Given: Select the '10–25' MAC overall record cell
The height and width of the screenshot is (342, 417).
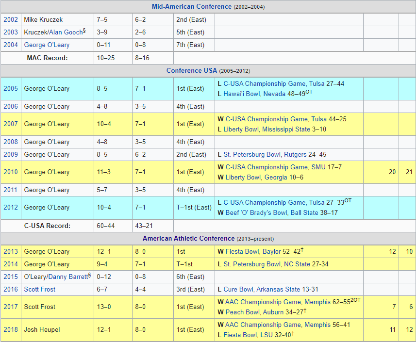Looking at the screenshot, I should pos(113,58).
